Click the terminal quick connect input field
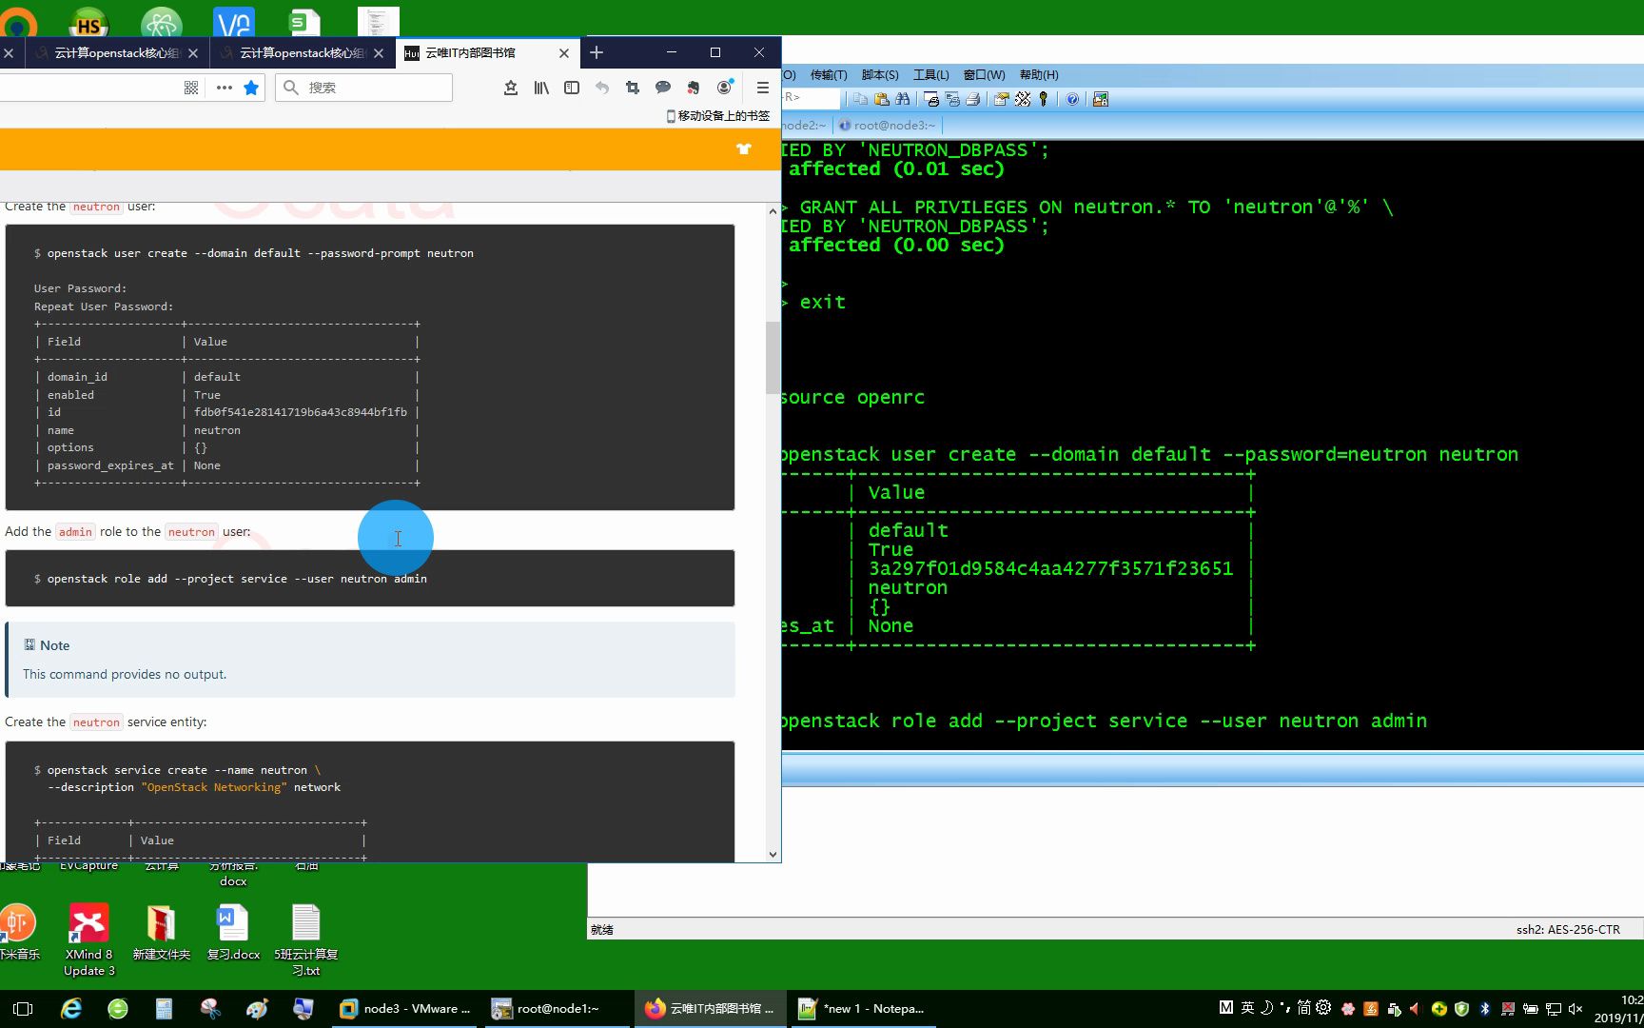1644x1028 pixels. (812, 98)
